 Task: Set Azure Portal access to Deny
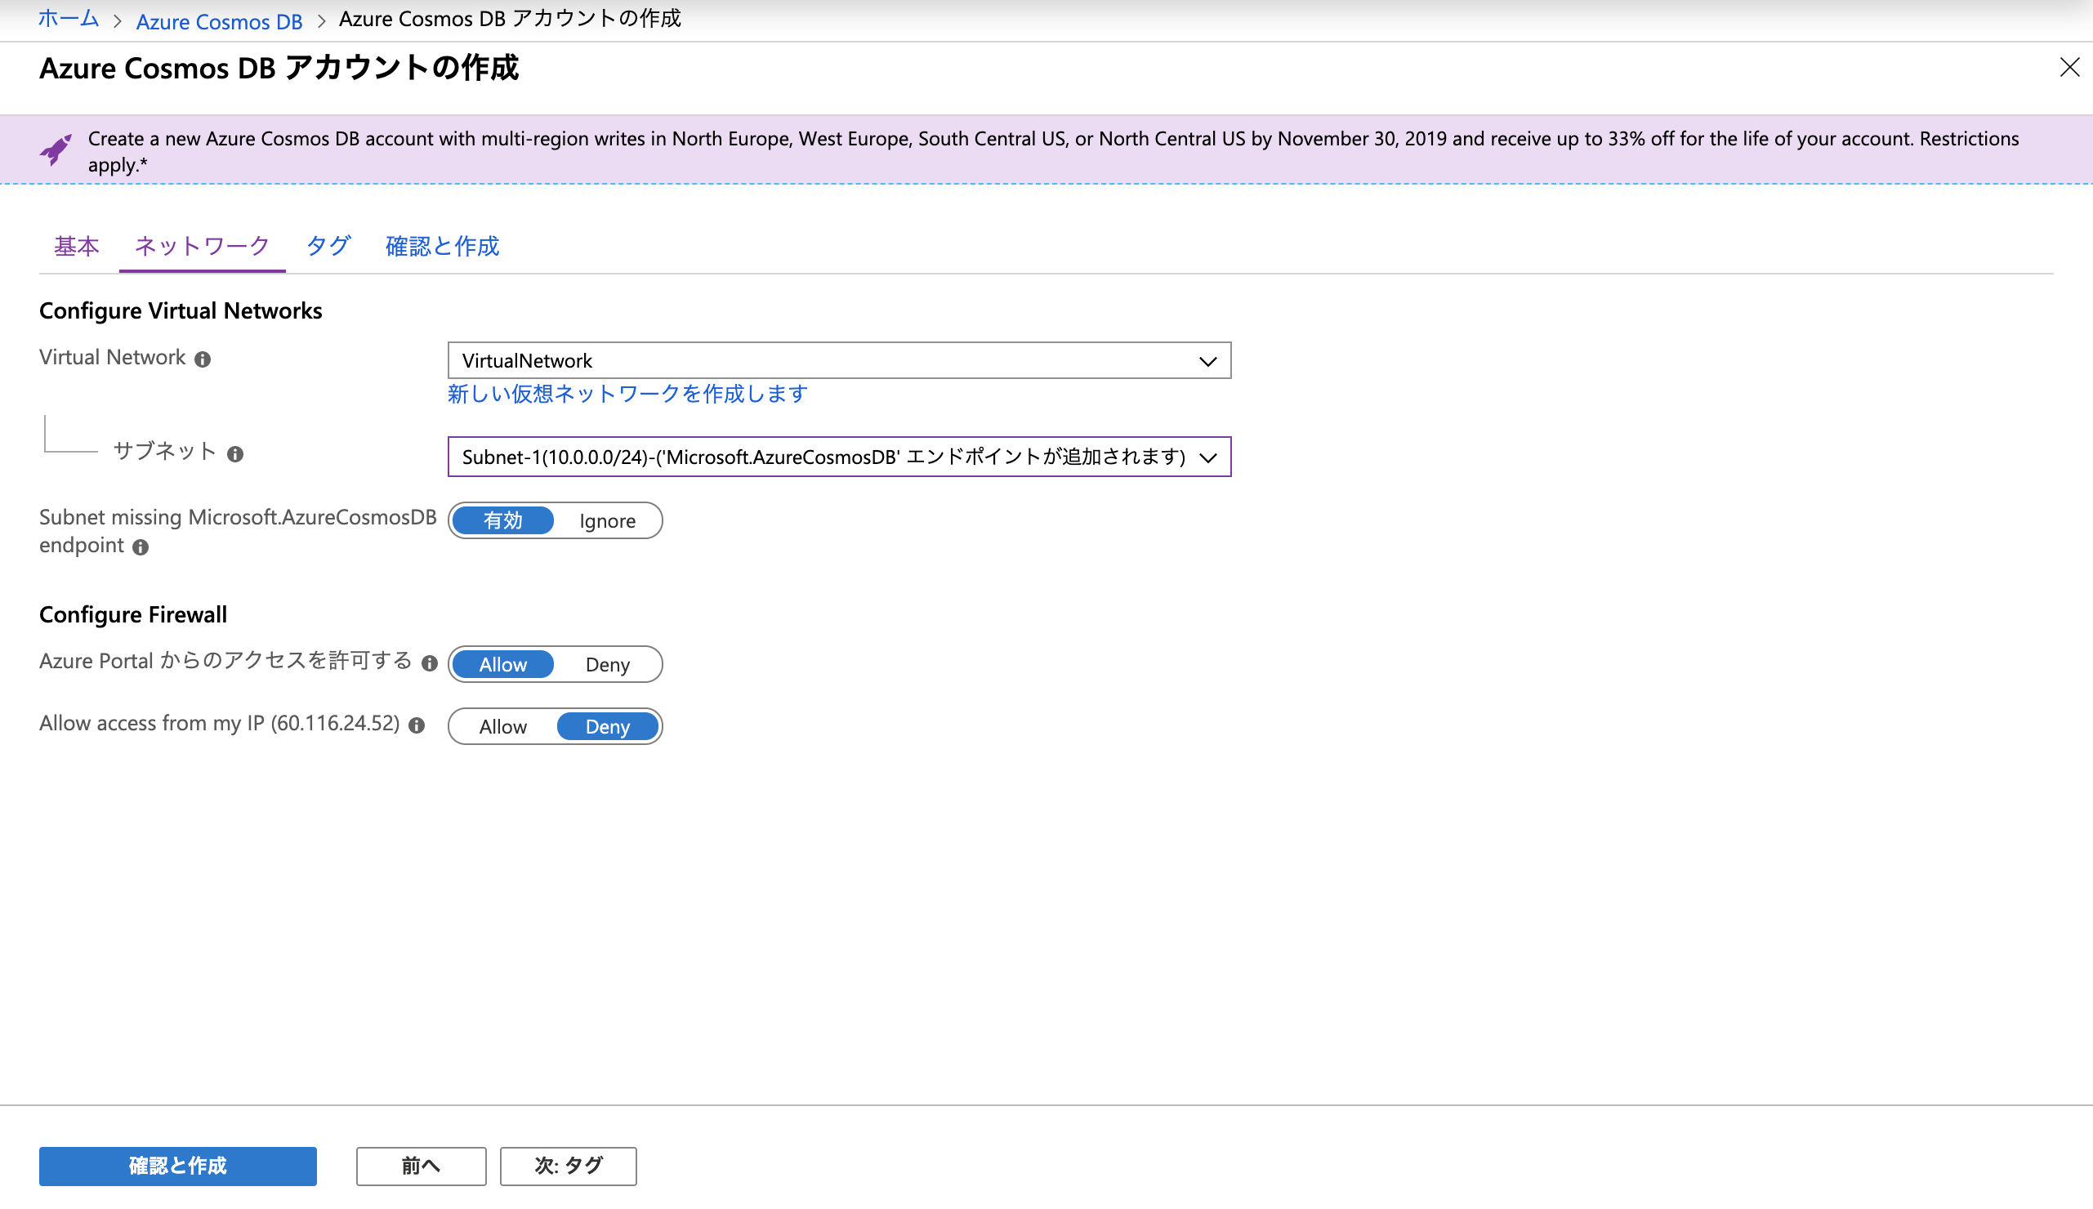coord(607,664)
